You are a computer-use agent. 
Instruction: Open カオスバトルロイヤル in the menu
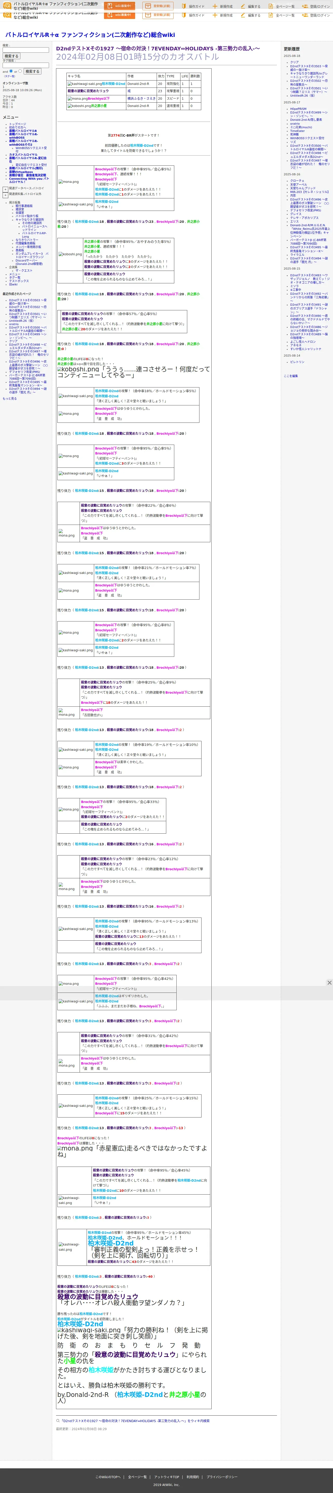pyautogui.click(x=23, y=155)
